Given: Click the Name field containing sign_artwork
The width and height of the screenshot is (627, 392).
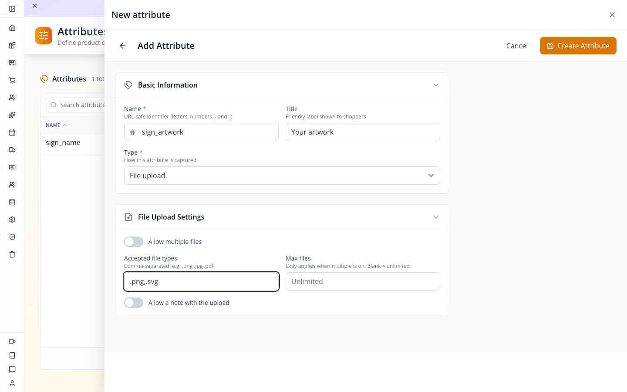Looking at the screenshot, I should pyautogui.click(x=201, y=132).
